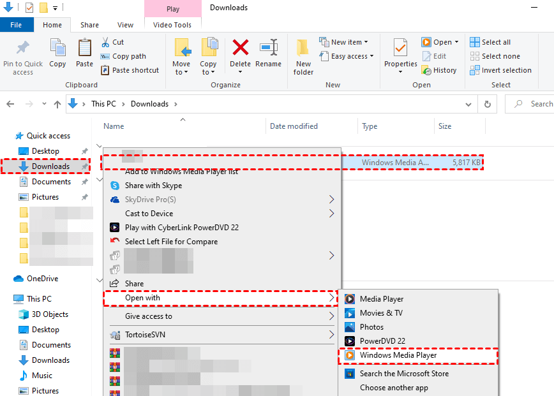Click Select none in ribbon

pos(495,56)
